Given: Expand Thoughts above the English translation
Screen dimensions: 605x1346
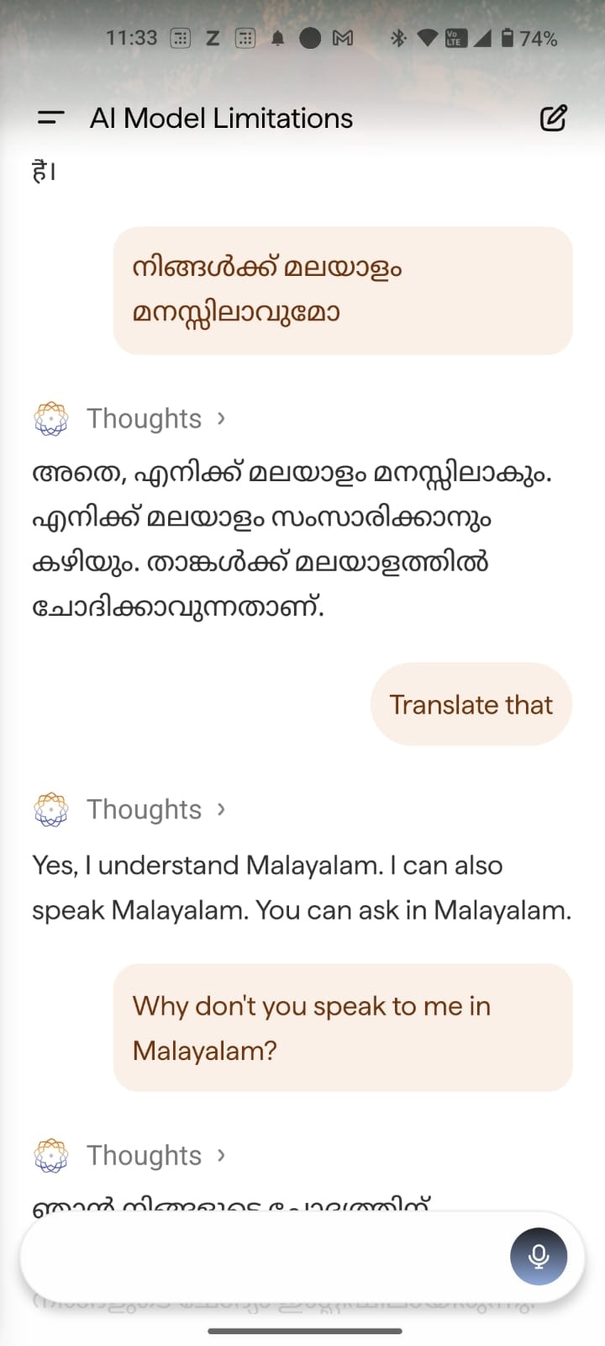Looking at the screenshot, I should 155,809.
